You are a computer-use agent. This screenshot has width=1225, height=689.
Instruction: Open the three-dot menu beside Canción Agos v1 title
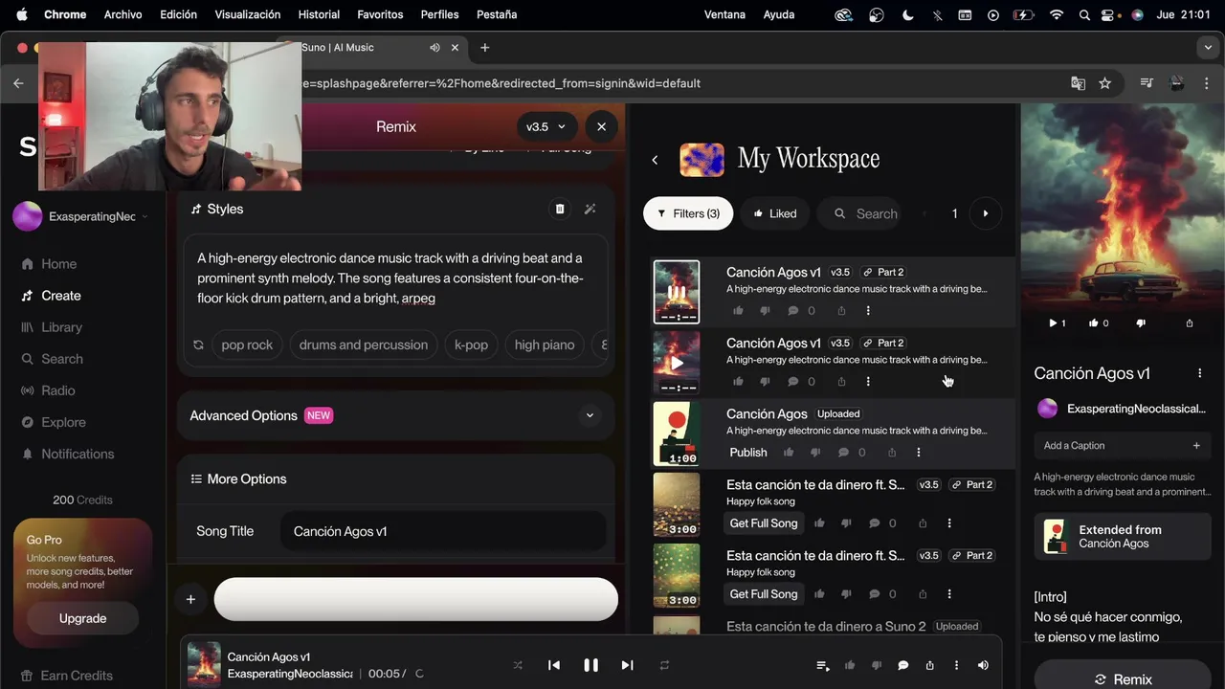(x=1200, y=373)
